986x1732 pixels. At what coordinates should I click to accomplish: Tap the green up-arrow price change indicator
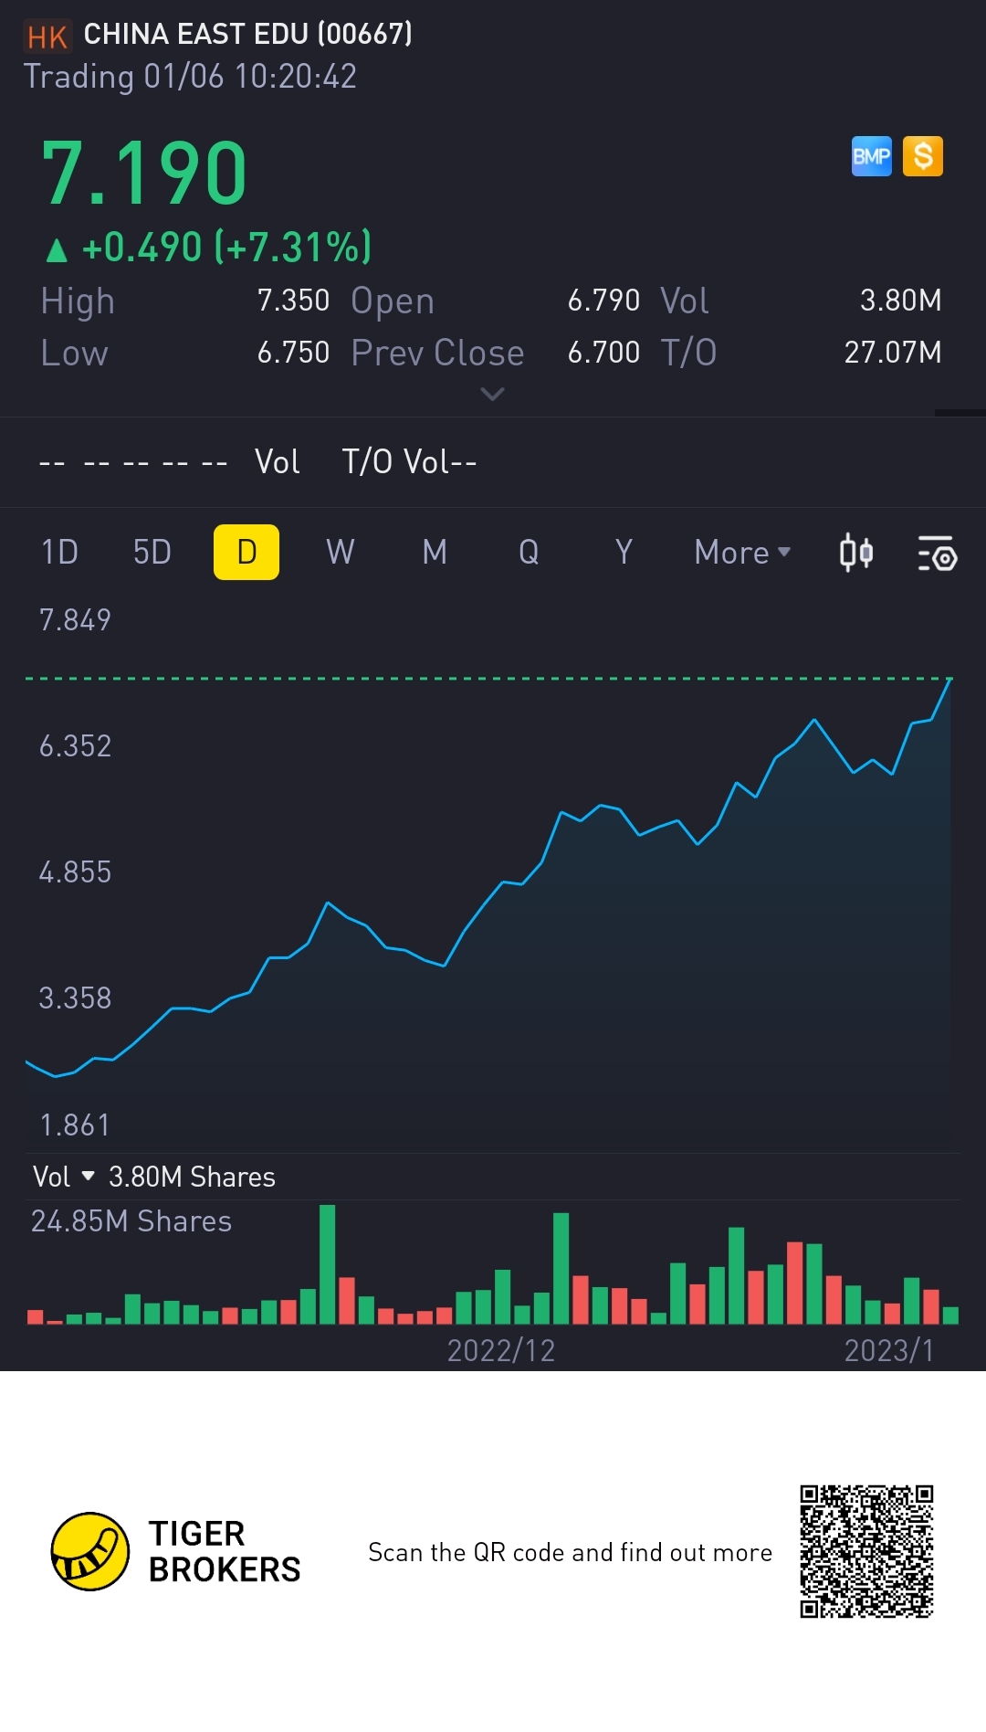coord(57,249)
